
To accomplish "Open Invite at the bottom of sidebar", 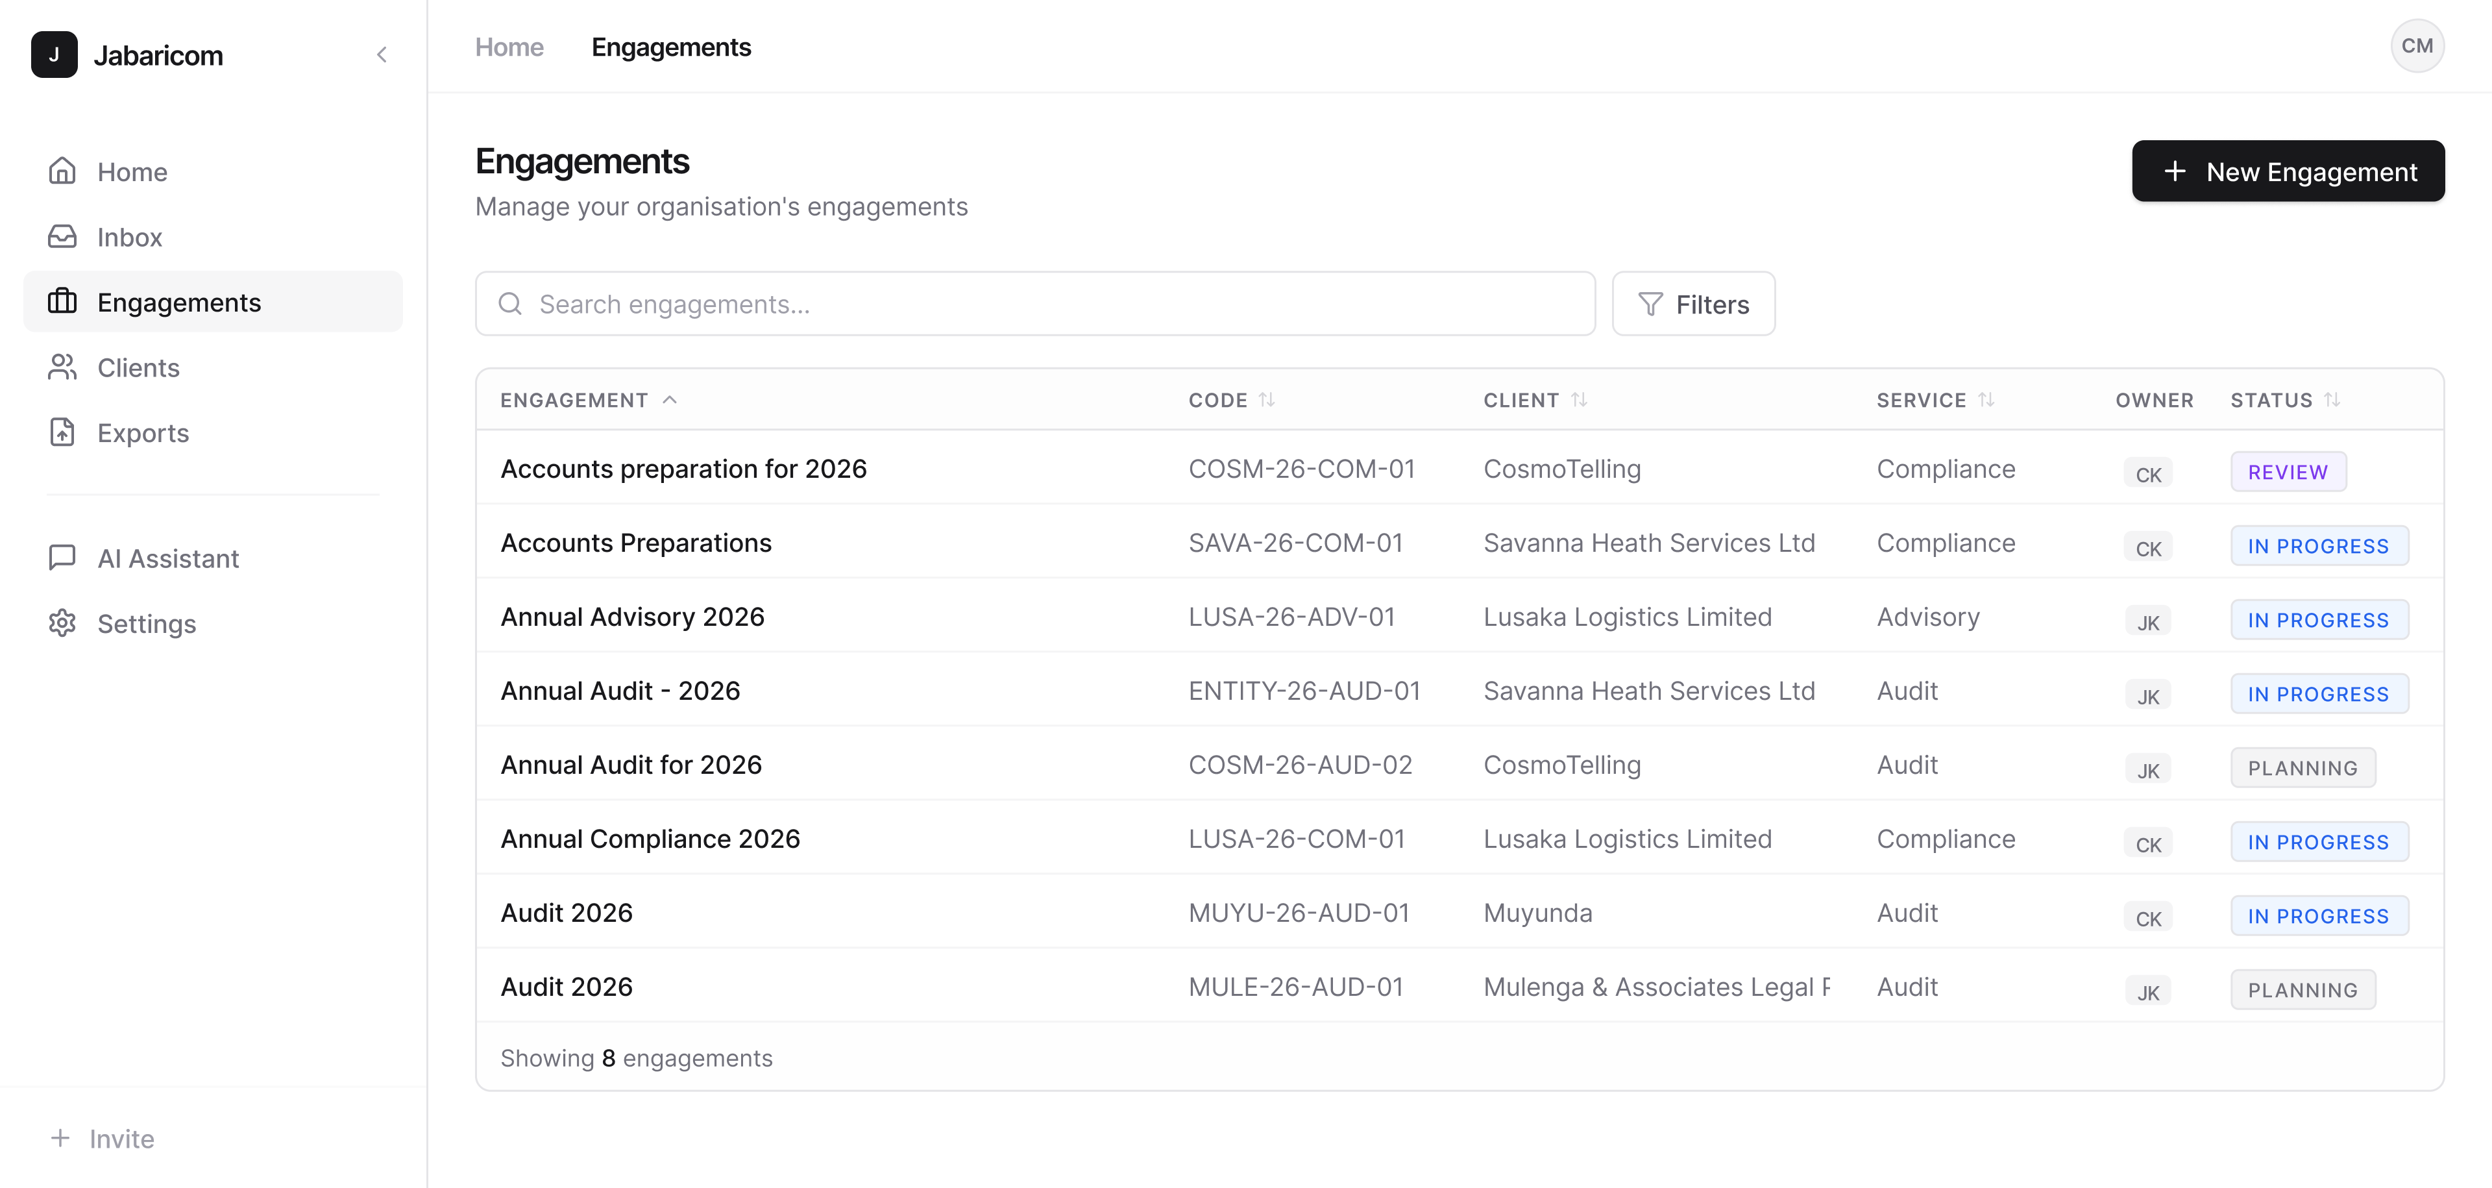I will point(102,1138).
